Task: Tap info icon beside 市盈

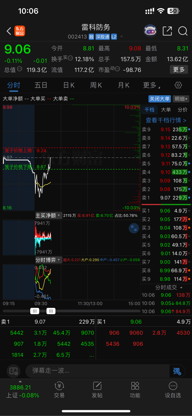Action: click(117, 69)
